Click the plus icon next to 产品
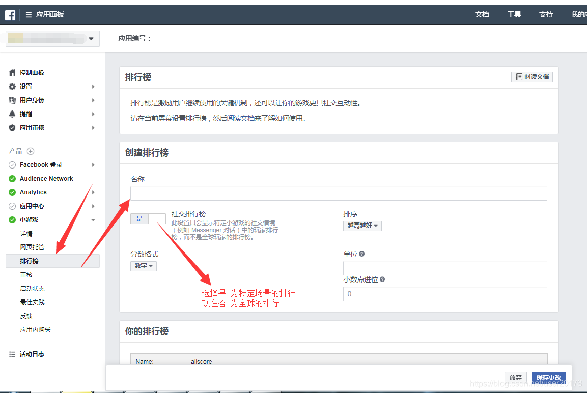Viewport: 587px width, 393px height. tap(31, 151)
